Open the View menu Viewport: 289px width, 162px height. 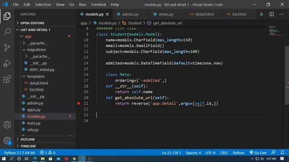click(x=60, y=4)
